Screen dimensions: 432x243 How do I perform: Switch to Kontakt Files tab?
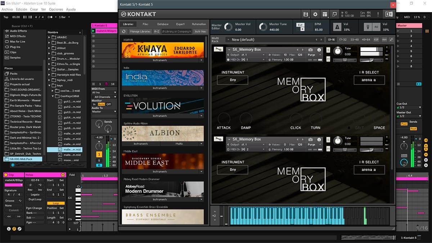click(145, 24)
